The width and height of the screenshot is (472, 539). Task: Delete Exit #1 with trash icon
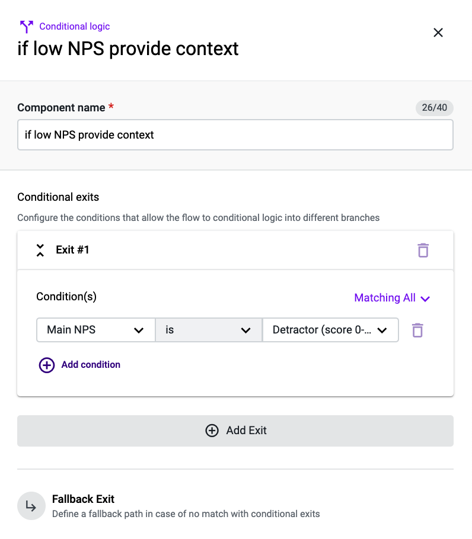(423, 250)
